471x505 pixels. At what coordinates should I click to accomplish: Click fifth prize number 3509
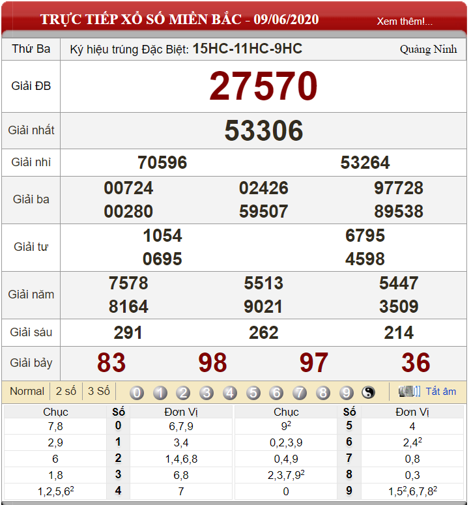[399, 306]
